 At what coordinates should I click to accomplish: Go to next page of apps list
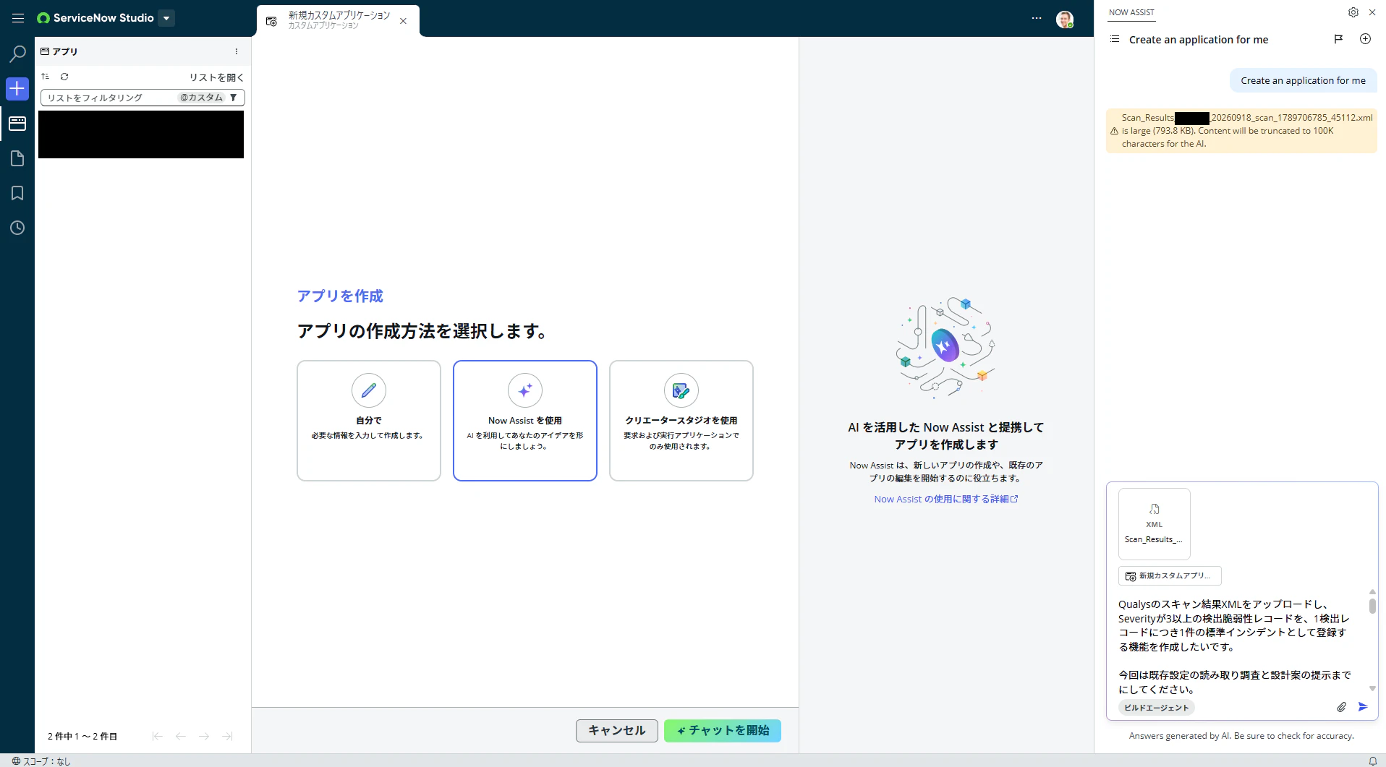[x=204, y=736]
